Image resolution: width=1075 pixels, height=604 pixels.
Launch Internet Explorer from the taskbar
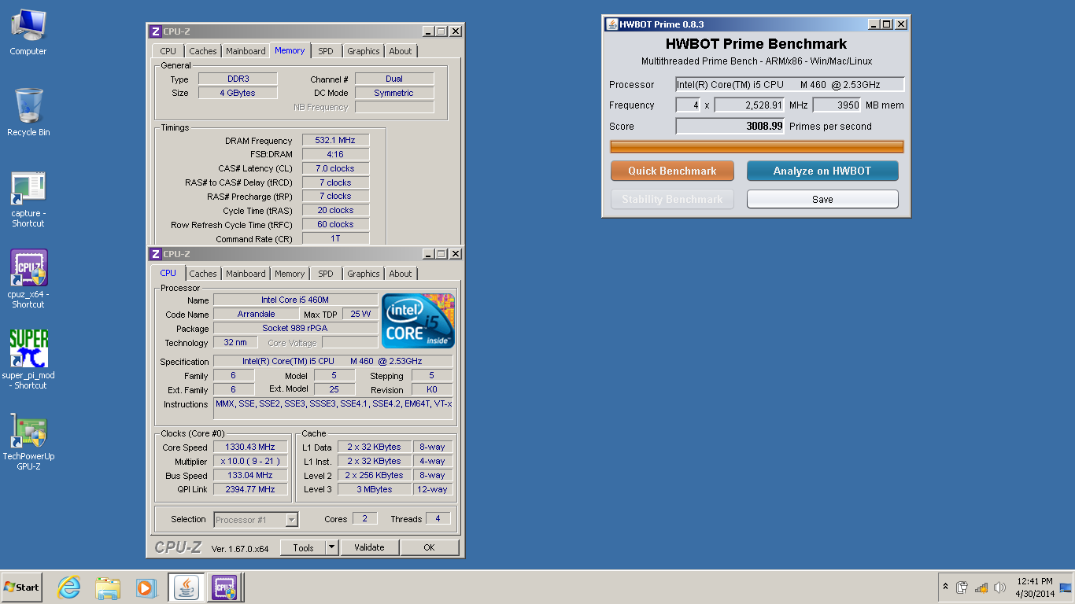pyautogui.click(x=69, y=587)
